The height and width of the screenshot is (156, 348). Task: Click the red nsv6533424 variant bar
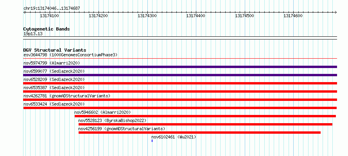tap(180, 108)
